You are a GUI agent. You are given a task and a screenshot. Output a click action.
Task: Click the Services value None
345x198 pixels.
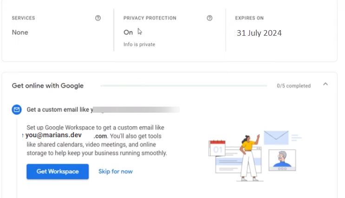click(x=20, y=32)
